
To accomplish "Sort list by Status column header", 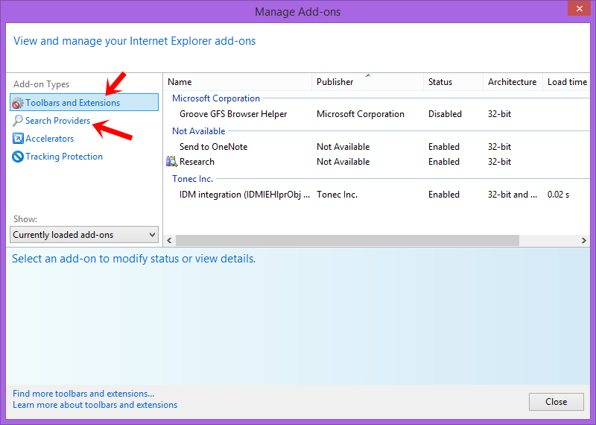I will [x=453, y=82].
